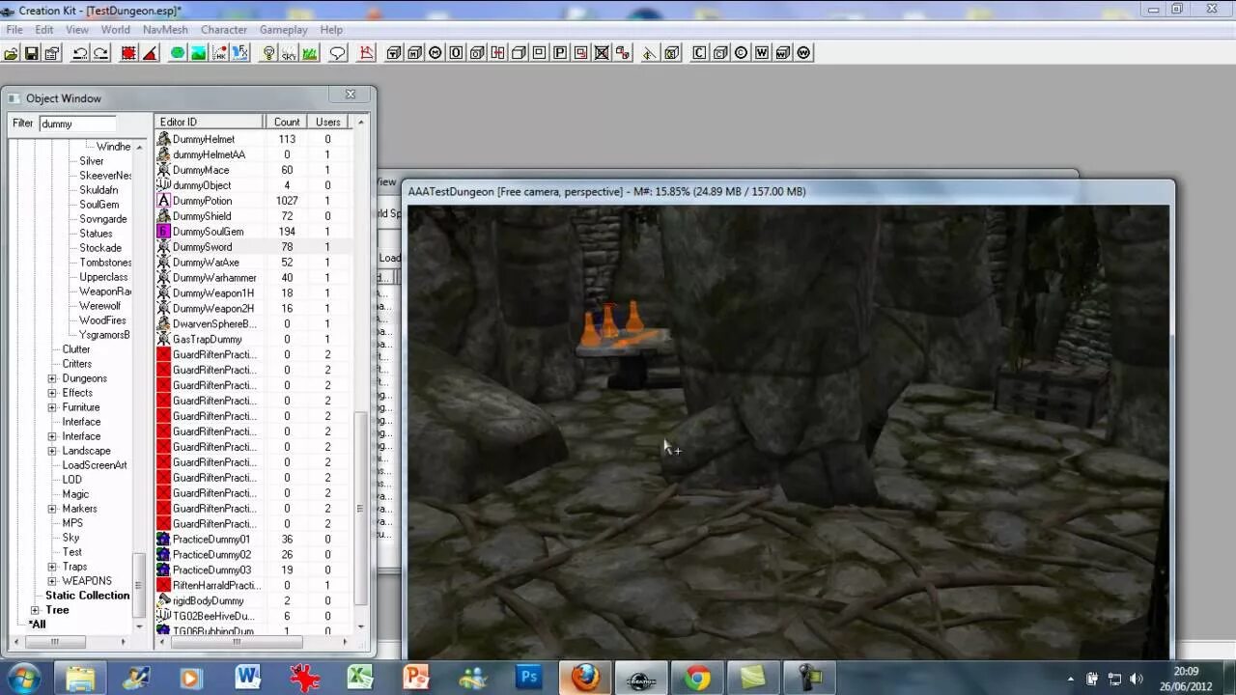Image resolution: width=1236 pixels, height=695 pixels.
Task: Sort list by Users column header
Action: click(328, 122)
